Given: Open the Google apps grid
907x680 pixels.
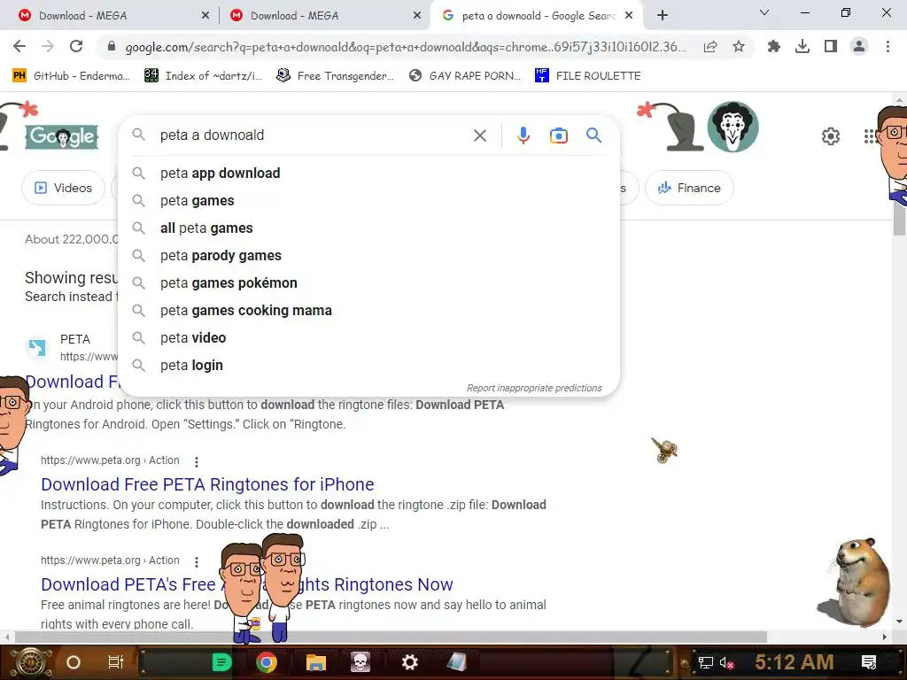Looking at the screenshot, I should (870, 136).
